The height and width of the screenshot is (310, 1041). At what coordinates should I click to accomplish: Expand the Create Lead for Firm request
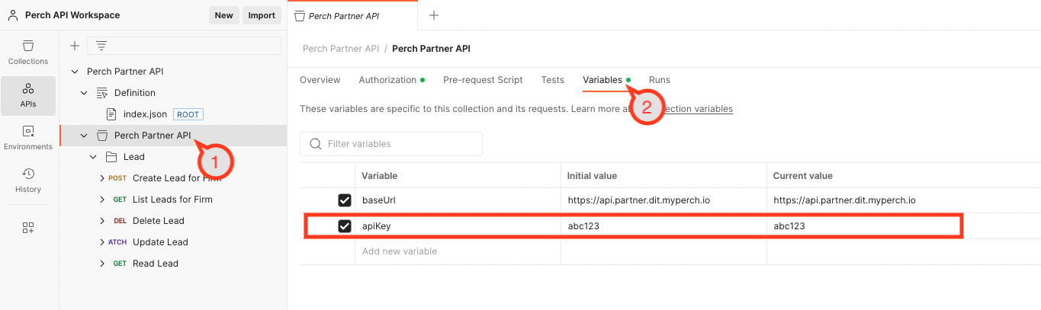click(x=102, y=178)
